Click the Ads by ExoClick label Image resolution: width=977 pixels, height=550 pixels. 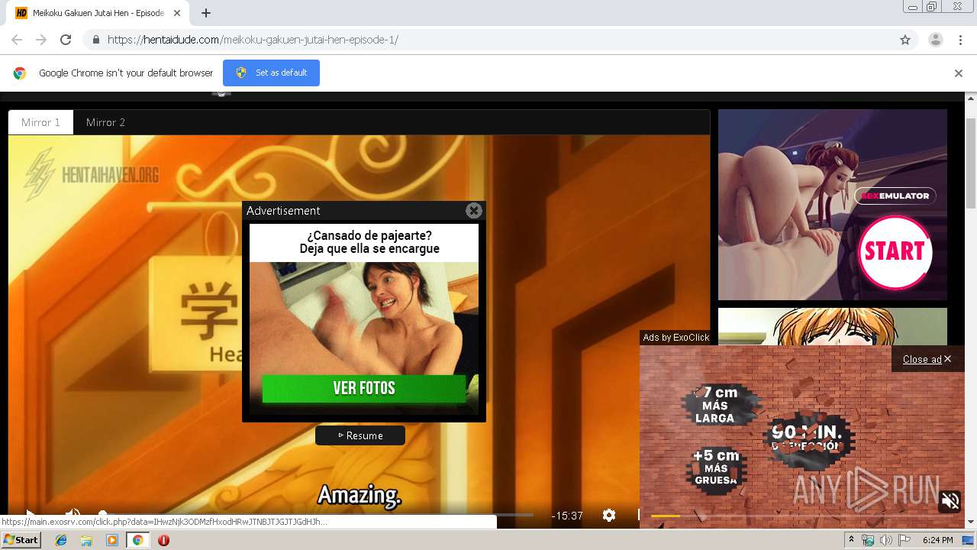676,338
